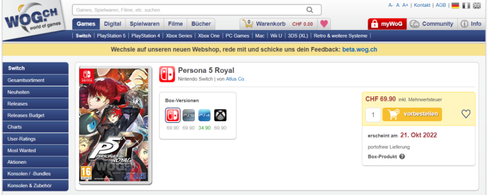The height and width of the screenshot is (195, 488).
Task: Click the quantity input field
Action: tap(373, 115)
